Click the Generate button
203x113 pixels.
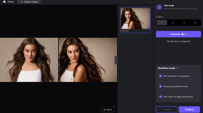(178, 34)
